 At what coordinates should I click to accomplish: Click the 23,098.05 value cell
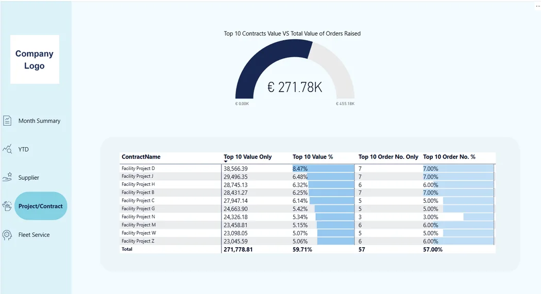point(235,233)
